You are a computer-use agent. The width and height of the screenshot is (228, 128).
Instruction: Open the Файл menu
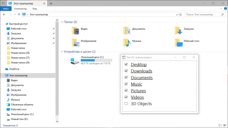tap(6, 8)
